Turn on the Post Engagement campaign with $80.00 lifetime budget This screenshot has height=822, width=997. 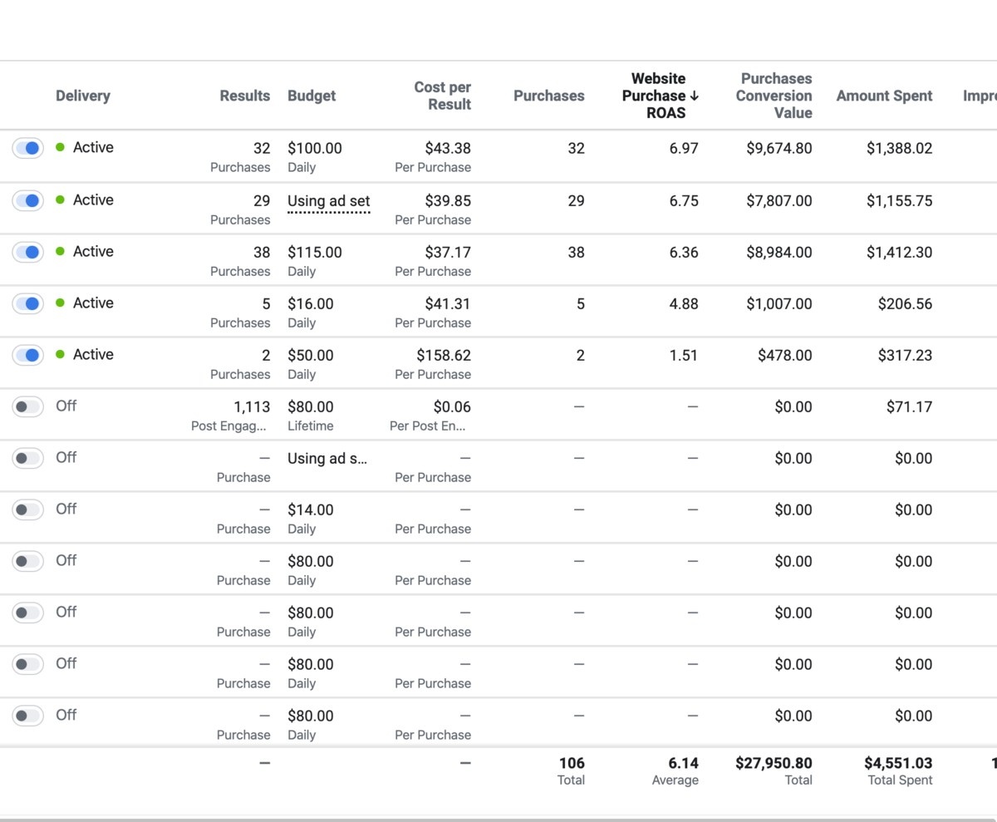pos(27,407)
